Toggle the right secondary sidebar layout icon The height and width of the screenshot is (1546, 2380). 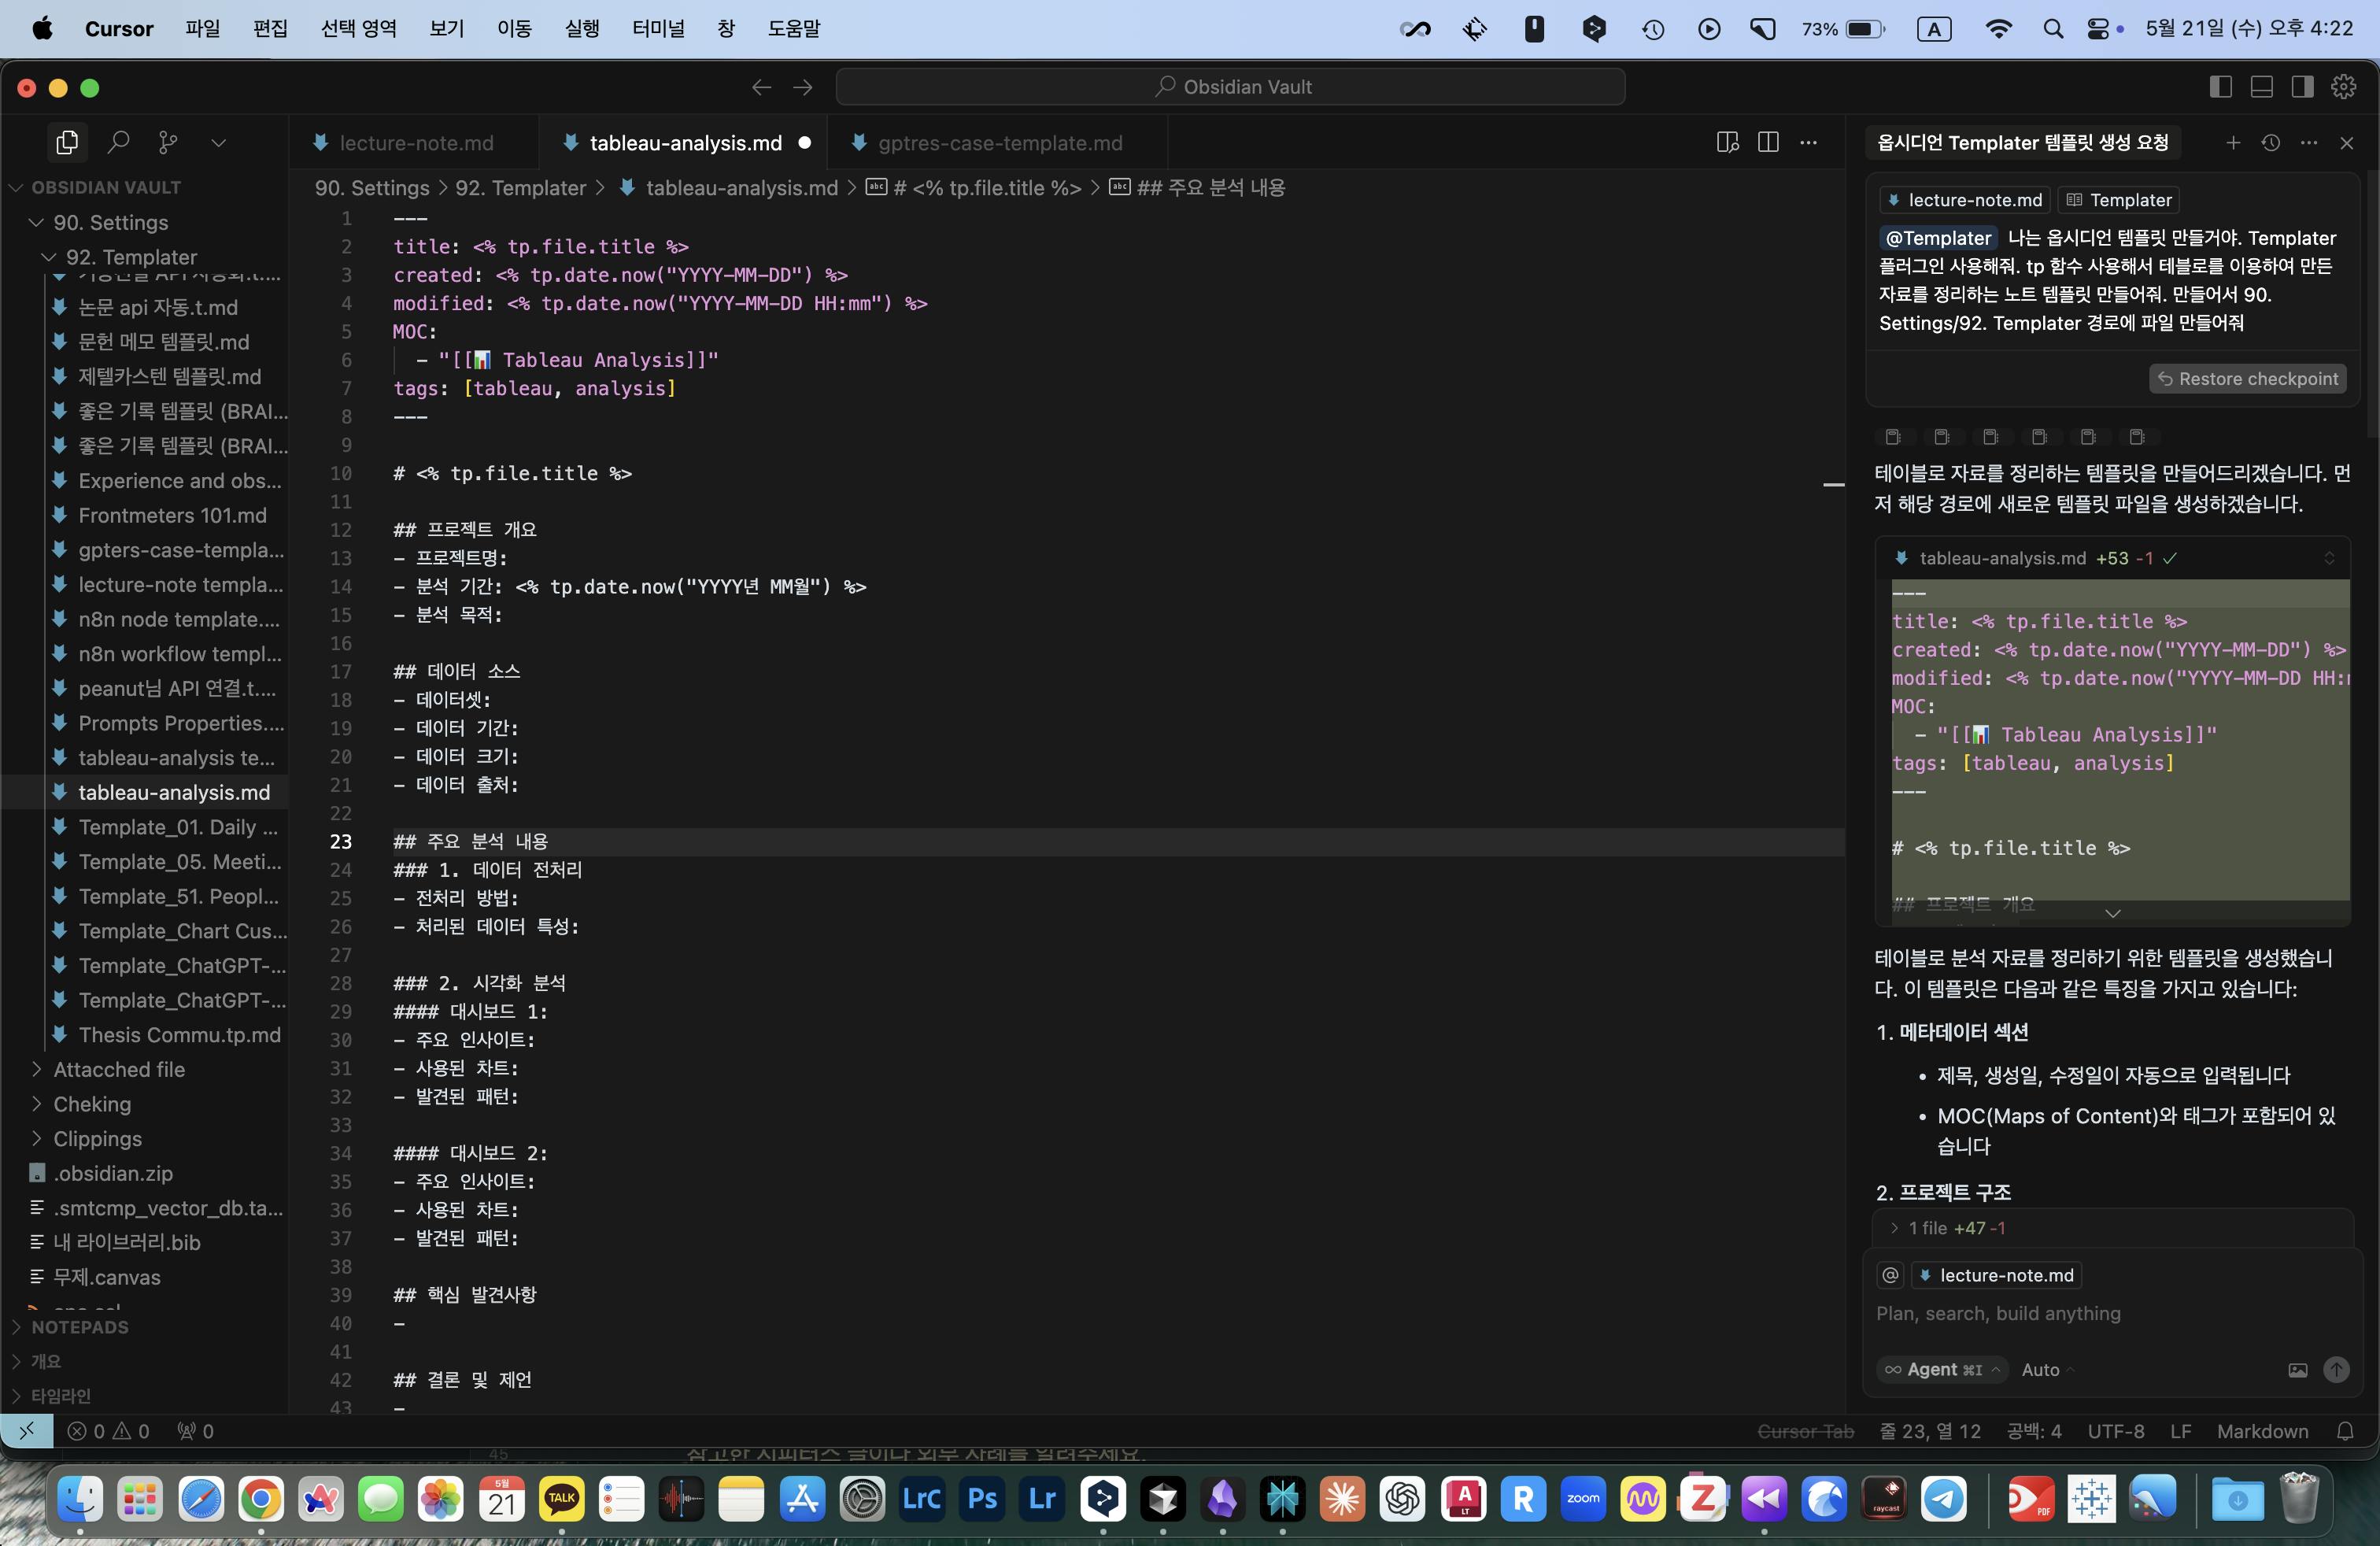pos(2302,87)
